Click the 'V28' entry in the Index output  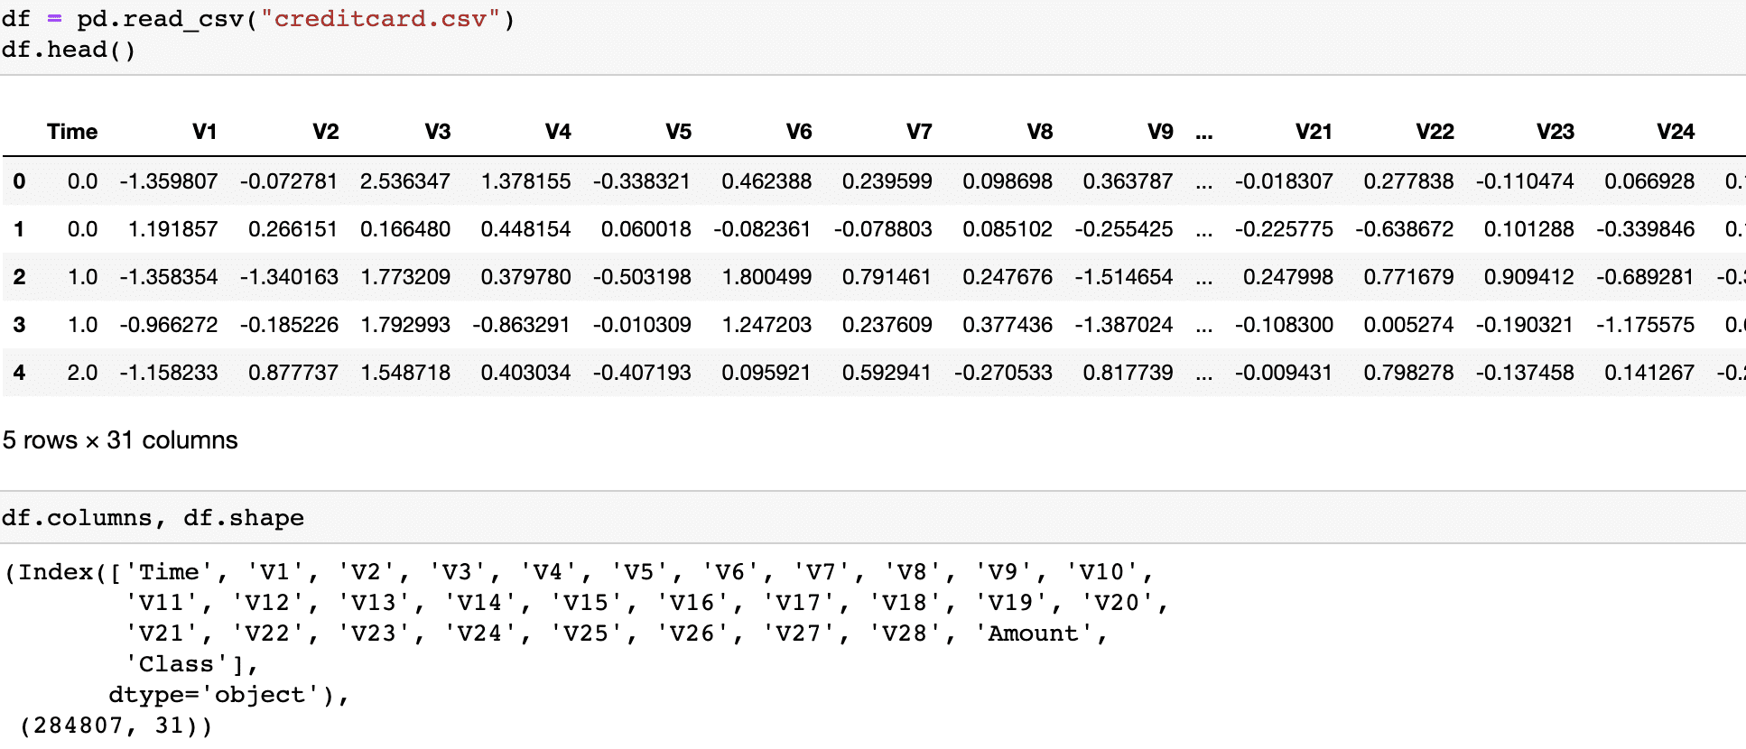(x=906, y=633)
